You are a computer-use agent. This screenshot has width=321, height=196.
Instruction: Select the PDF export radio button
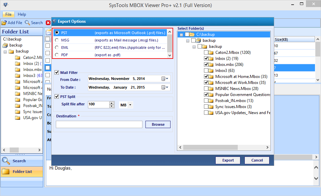click(57, 55)
